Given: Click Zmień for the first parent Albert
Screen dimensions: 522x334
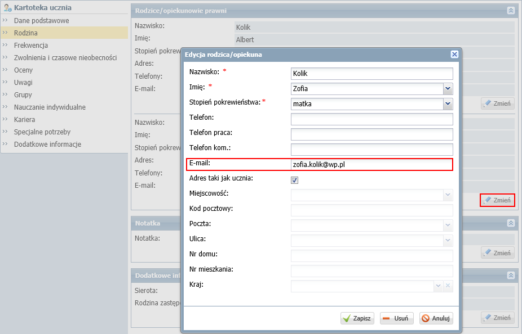Looking at the screenshot, I should click(x=498, y=103).
